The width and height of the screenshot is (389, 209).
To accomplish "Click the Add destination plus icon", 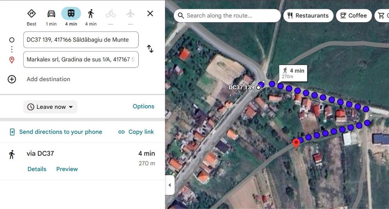I will (x=12, y=79).
